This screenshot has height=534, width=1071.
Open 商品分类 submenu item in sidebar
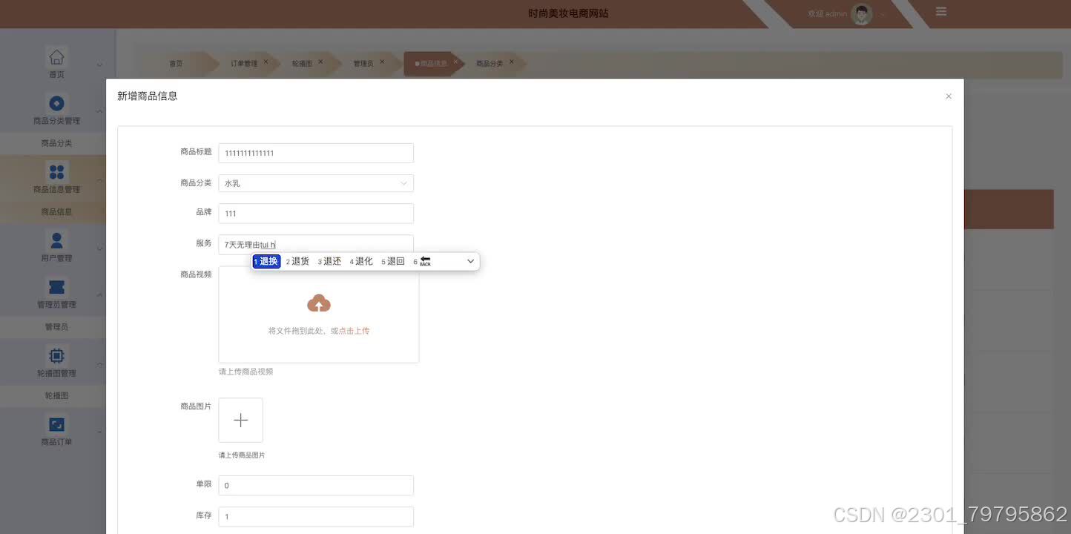point(56,143)
